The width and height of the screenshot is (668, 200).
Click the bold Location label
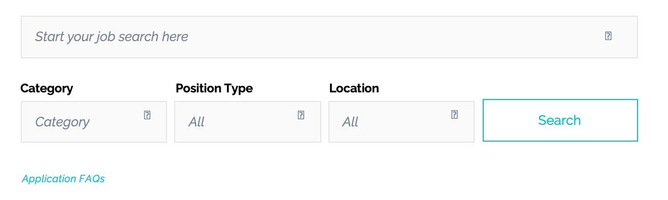(354, 88)
